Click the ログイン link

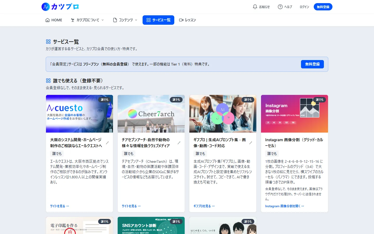[304, 7]
